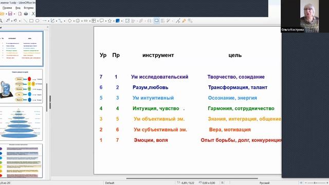Viewport: 329px width, 185px height.
Task: Select the Block Arrows tool
Action: (86, 21)
